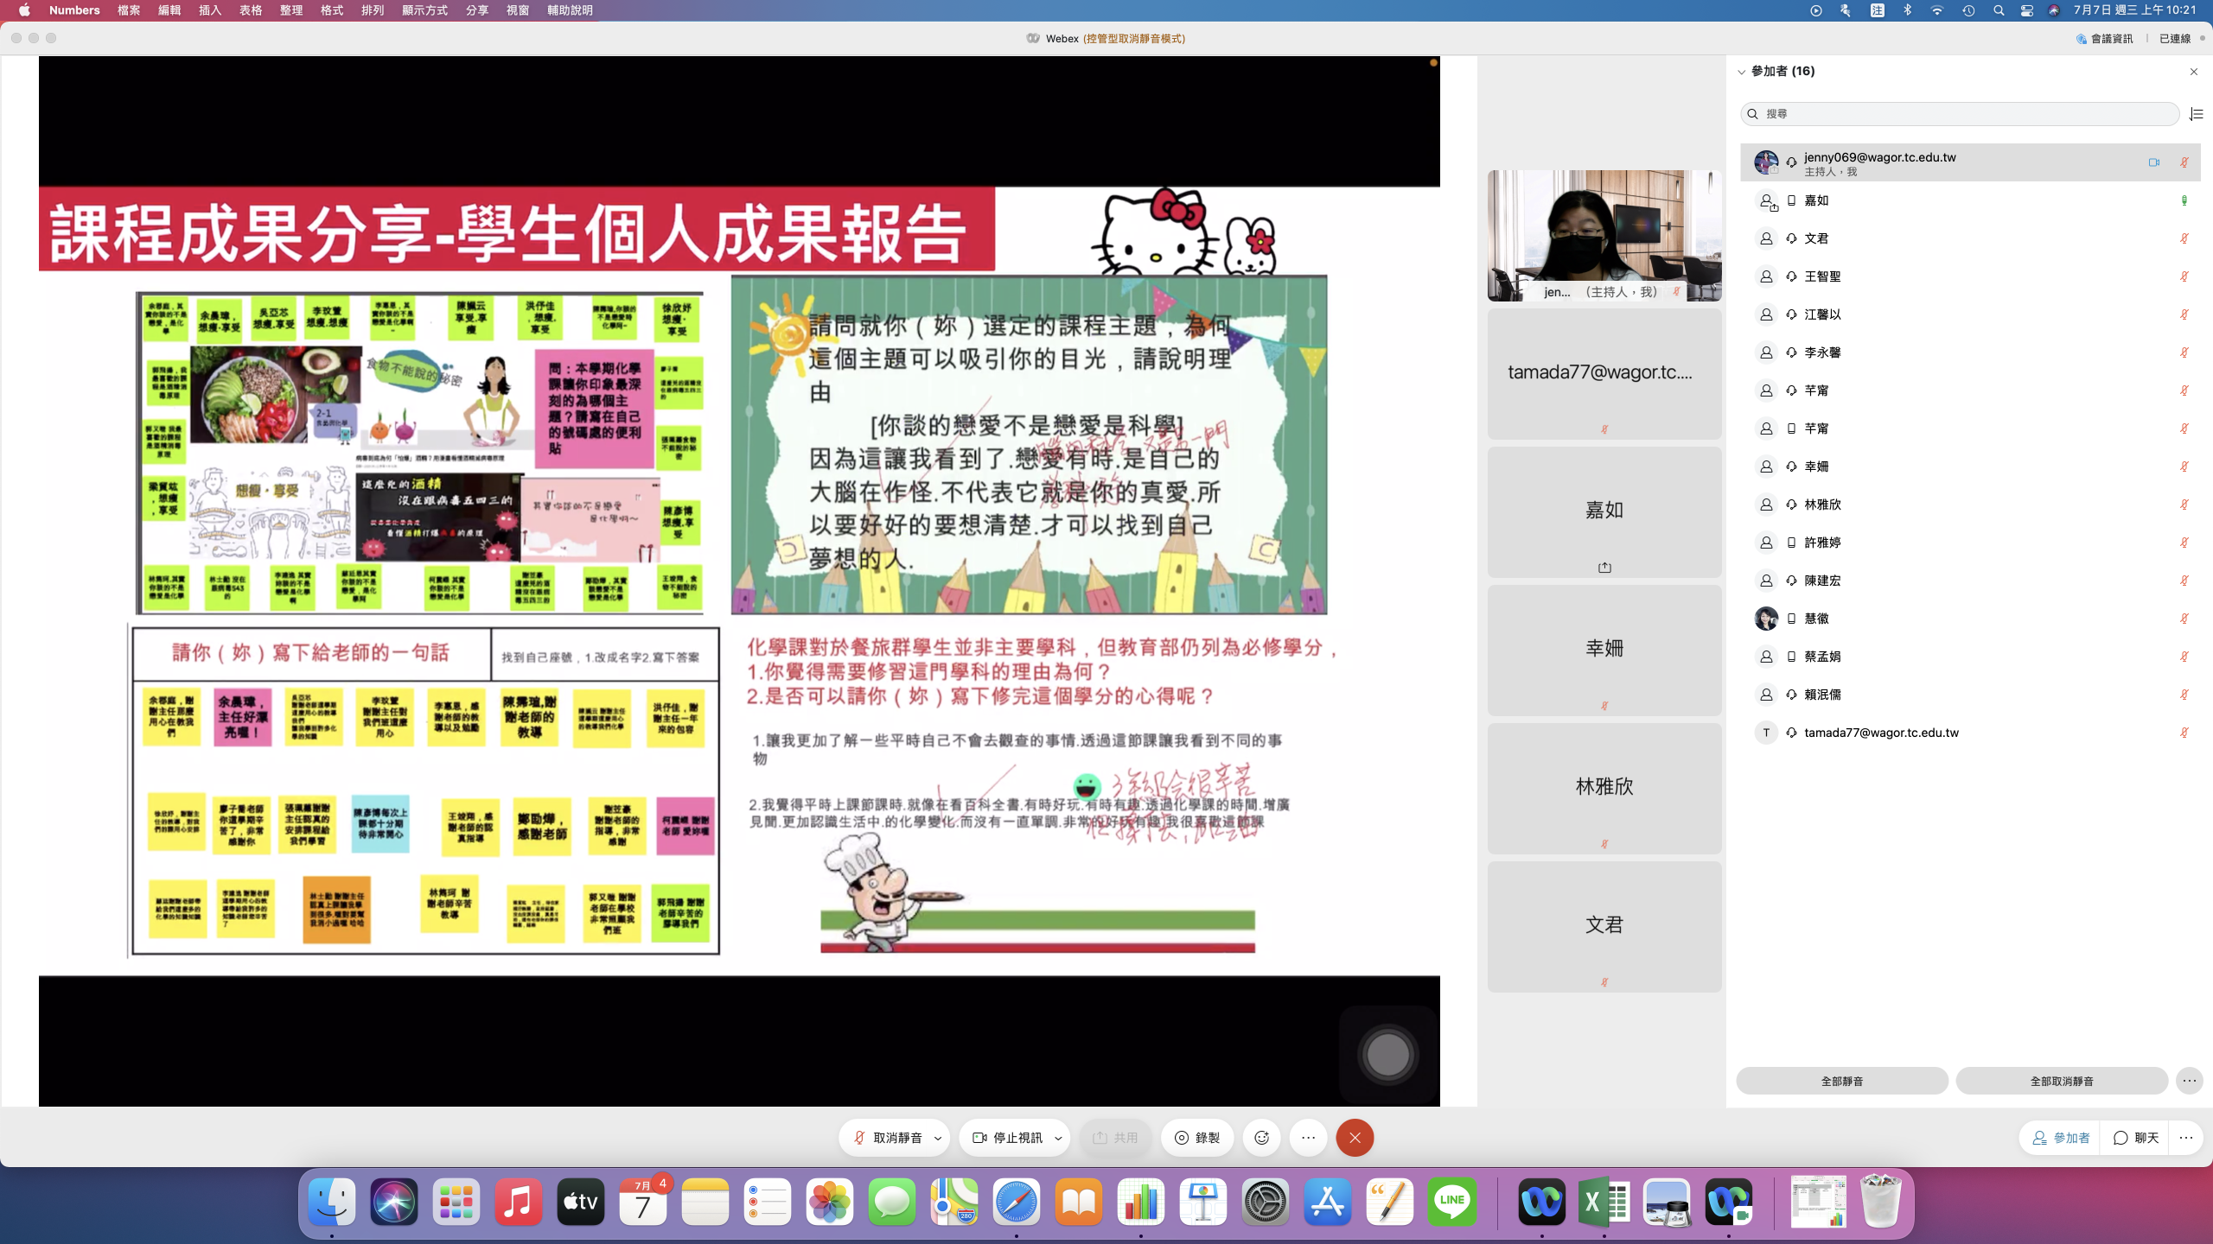
Task: Collapse the 參加者 (16) section
Action: click(1741, 72)
